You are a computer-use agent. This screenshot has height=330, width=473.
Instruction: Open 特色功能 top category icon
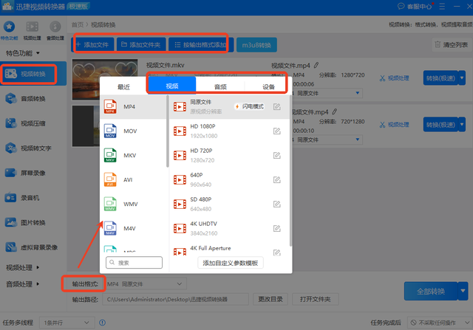tap(9, 30)
